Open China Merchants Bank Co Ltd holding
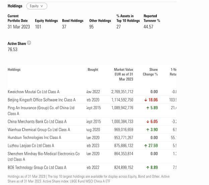 [x=37, y=122]
